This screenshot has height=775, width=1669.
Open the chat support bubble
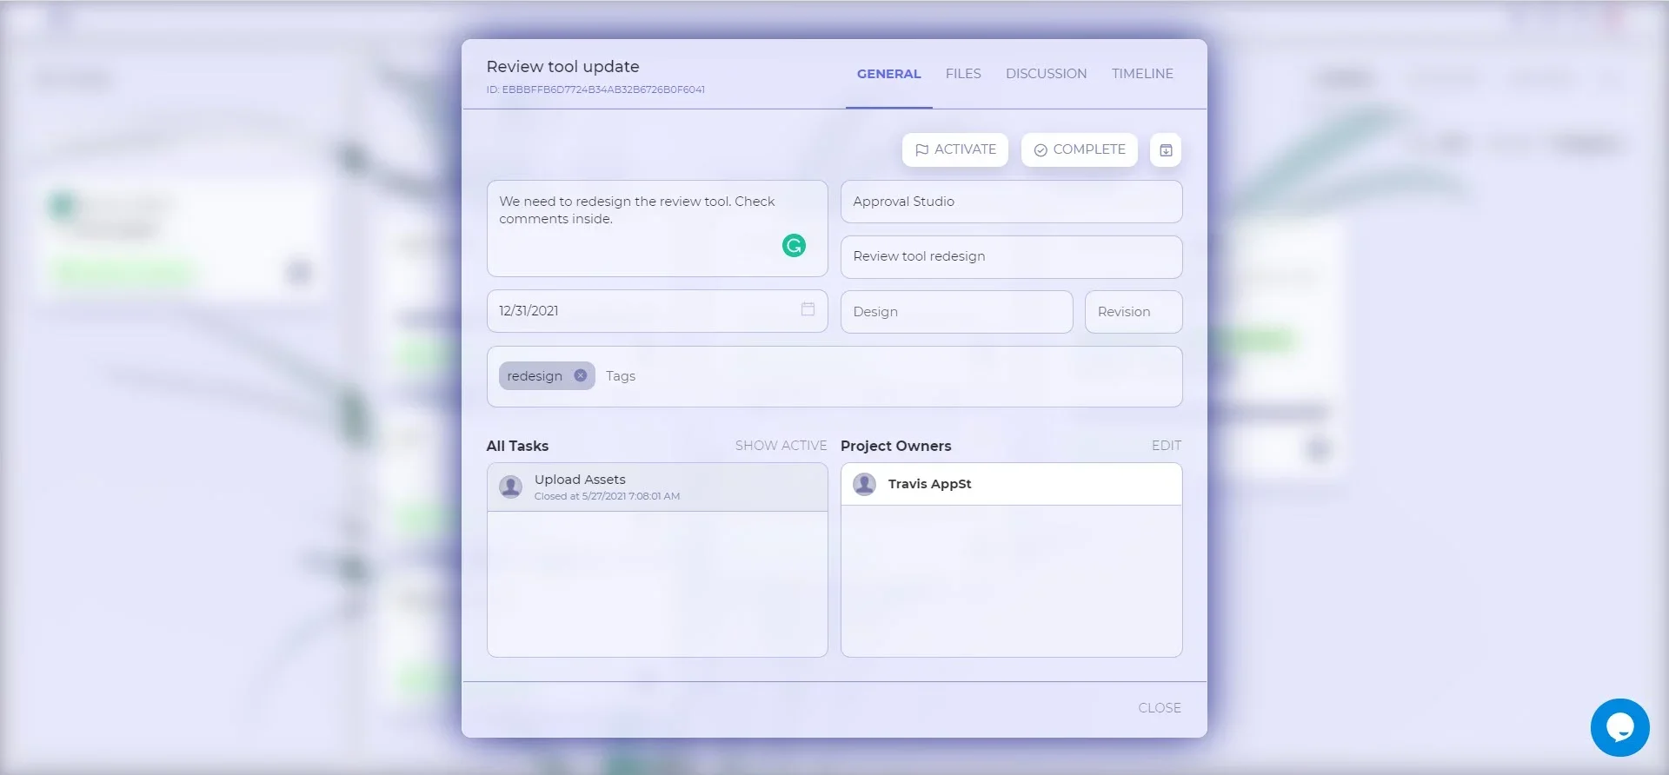pyautogui.click(x=1619, y=727)
